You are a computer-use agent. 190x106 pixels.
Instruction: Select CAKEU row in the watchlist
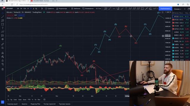(181, 44)
